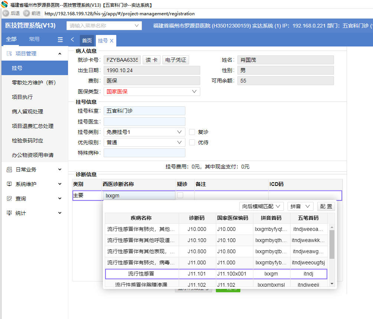The width and height of the screenshot is (373, 319).
Task: Open the 挂号类别 dropdown
Action: pyautogui.click(x=145, y=132)
